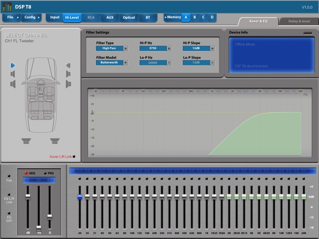
Task: Open the Hi-P Hz dropdown arrow
Action: pos(169,49)
